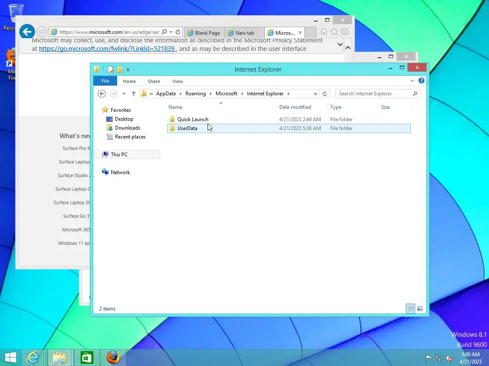Click the New folder quick access icon
The height and width of the screenshot is (366, 489).
pyautogui.click(x=120, y=69)
